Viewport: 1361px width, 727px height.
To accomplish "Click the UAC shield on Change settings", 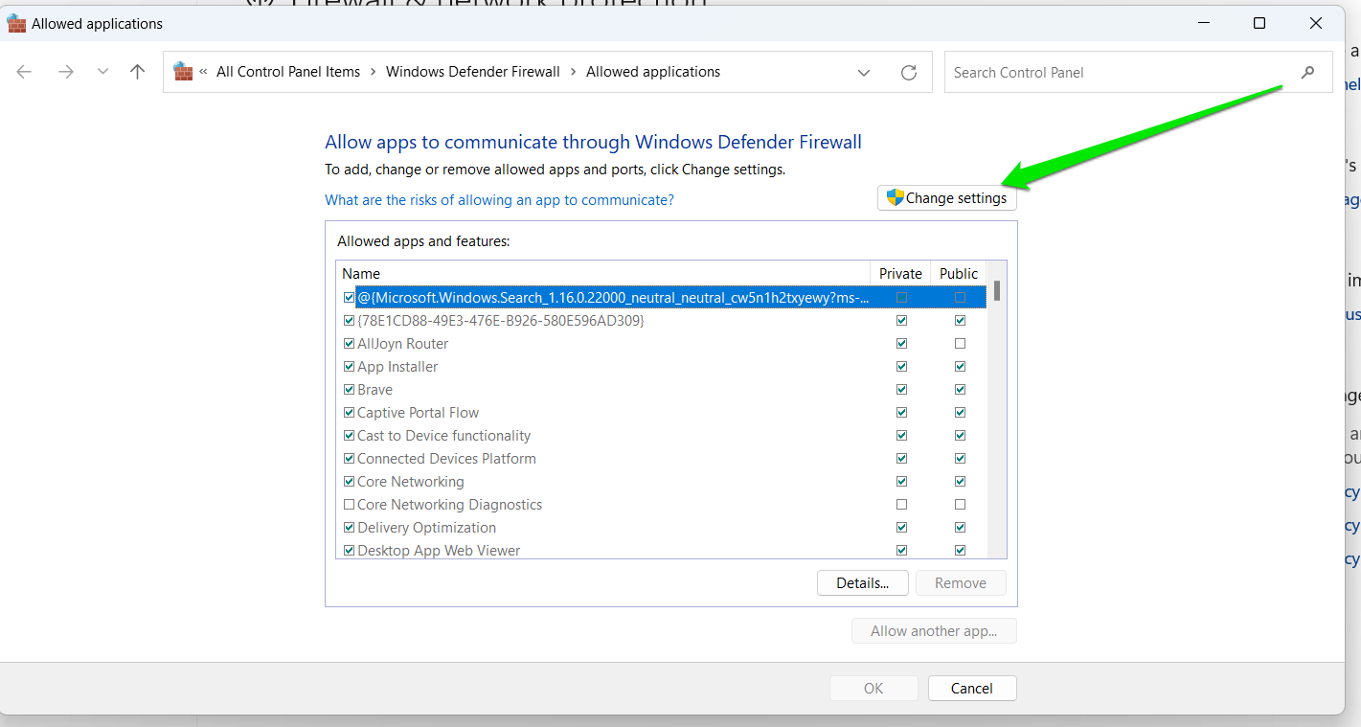I will [895, 196].
